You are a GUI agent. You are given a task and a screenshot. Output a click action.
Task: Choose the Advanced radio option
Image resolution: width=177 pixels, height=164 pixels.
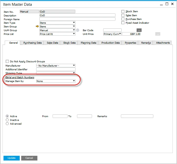tap(7, 124)
